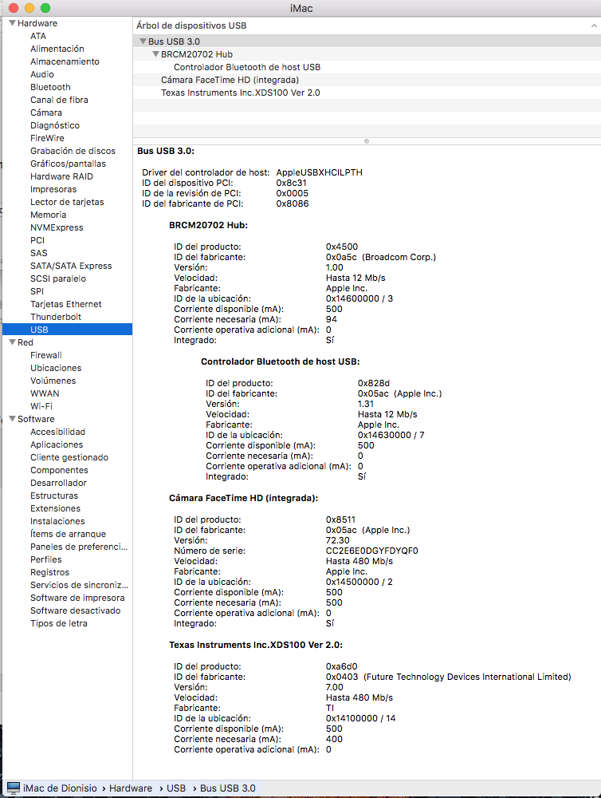The width and height of the screenshot is (601, 798).
Task: Select Lector de tarjetas
Action: coord(67,202)
